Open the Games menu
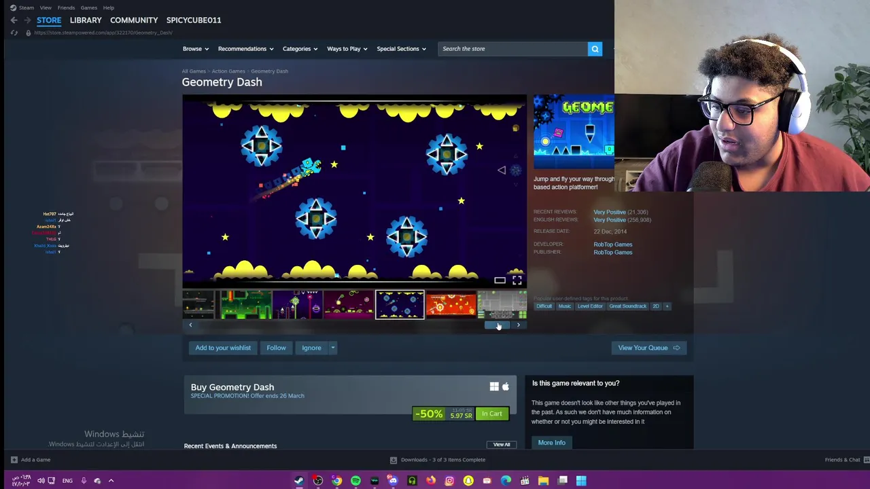This screenshot has width=870, height=489. [x=89, y=7]
